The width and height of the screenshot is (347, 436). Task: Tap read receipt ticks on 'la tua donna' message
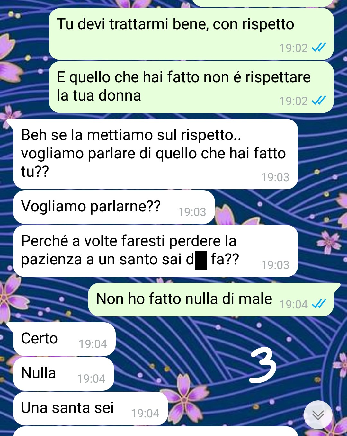pos(319,101)
